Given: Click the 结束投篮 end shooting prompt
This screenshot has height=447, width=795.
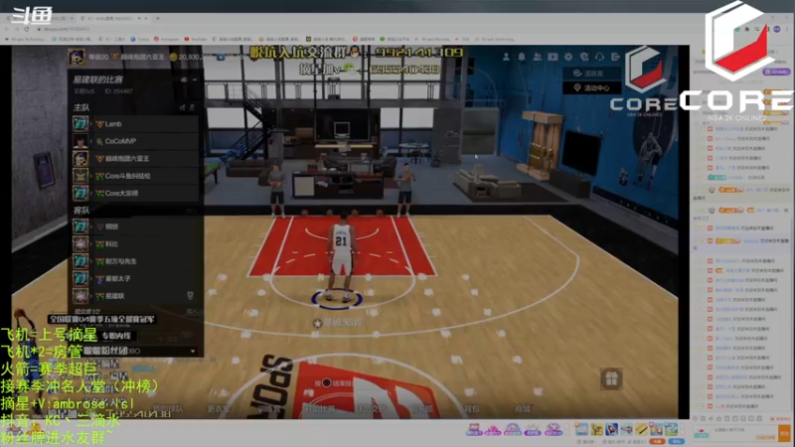Looking at the screenshot, I should coord(333,383).
